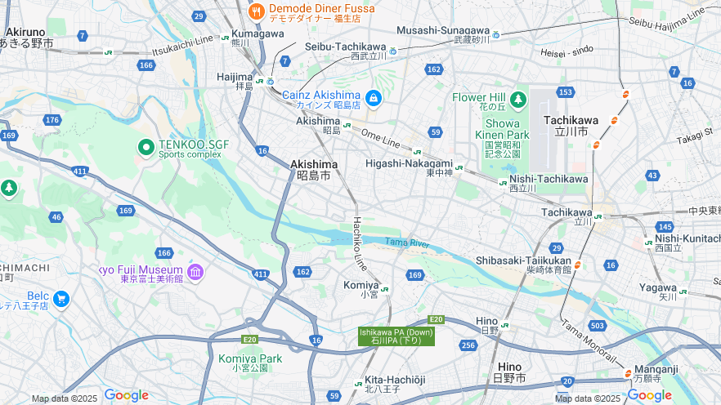Click the Flower Hill park tree pin
This screenshot has width=721, height=405.
coord(518,99)
